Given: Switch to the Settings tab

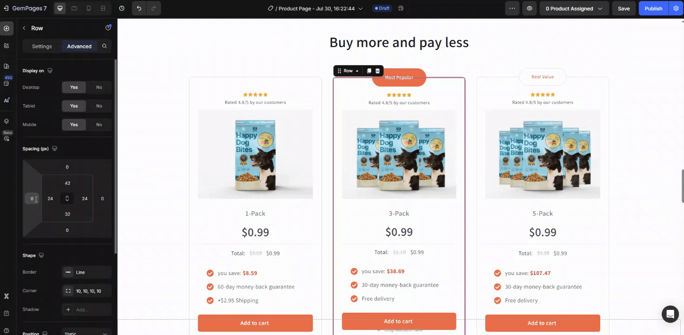Looking at the screenshot, I should 42,46.
